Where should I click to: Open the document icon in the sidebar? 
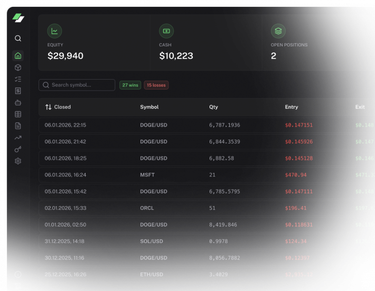[18, 125]
